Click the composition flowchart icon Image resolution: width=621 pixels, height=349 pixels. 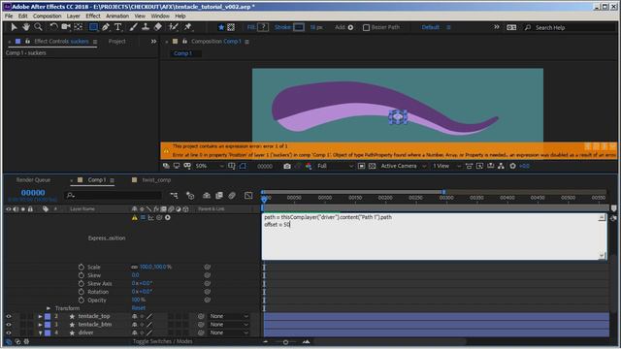[x=502, y=166]
